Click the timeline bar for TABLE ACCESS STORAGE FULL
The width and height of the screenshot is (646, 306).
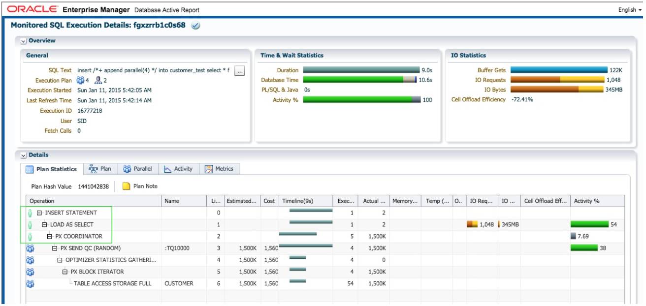[297, 281]
